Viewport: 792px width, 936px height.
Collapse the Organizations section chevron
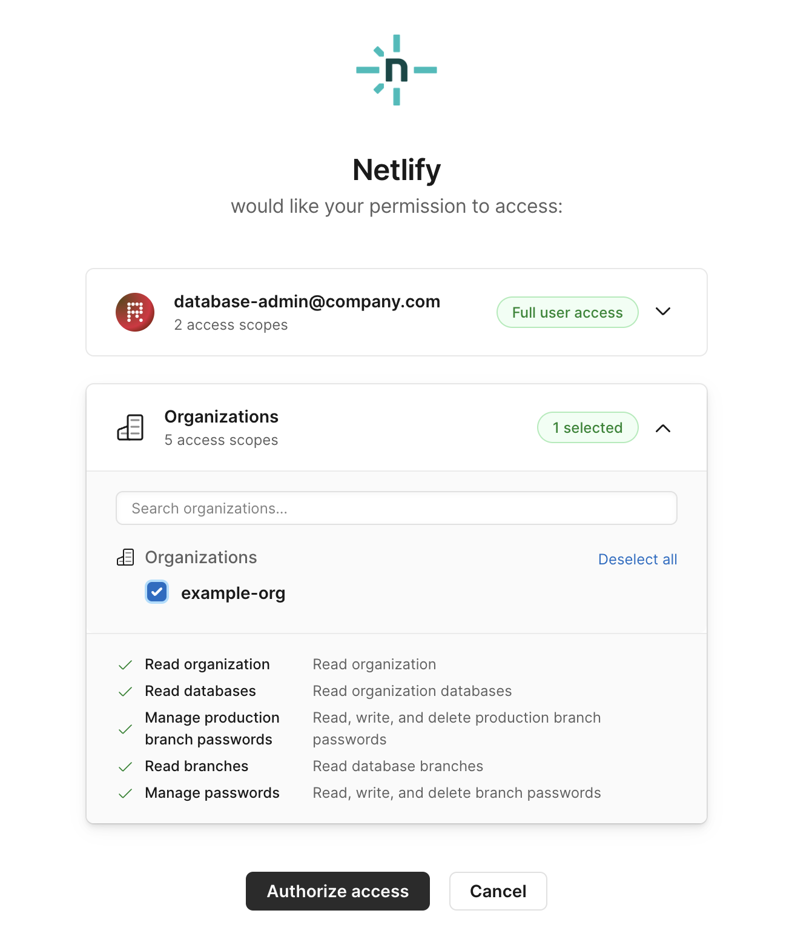click(x=663, y=428)
